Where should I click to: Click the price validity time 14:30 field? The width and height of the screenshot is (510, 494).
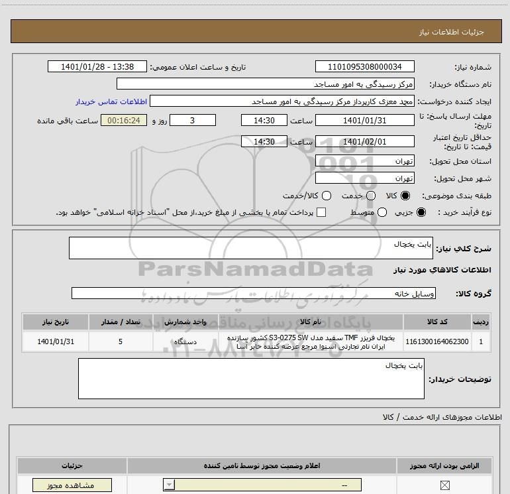[264, 141]
